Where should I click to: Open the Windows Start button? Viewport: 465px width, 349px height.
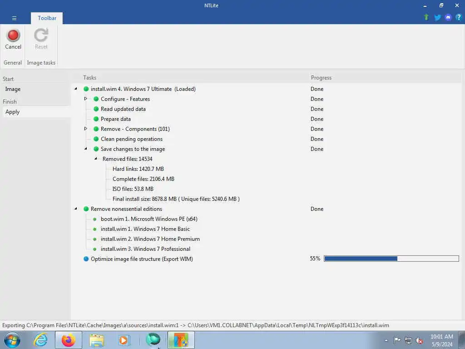click(12, 340)
